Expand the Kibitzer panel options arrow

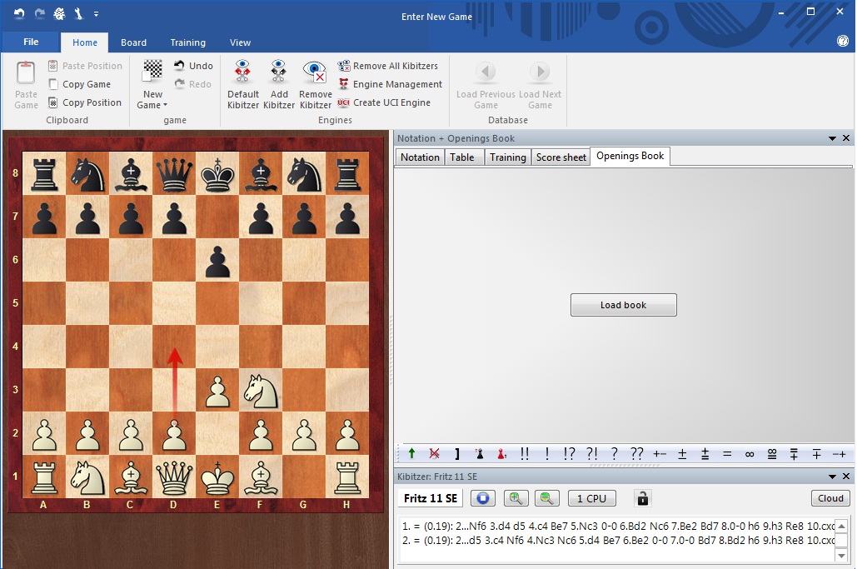point(832,477)
